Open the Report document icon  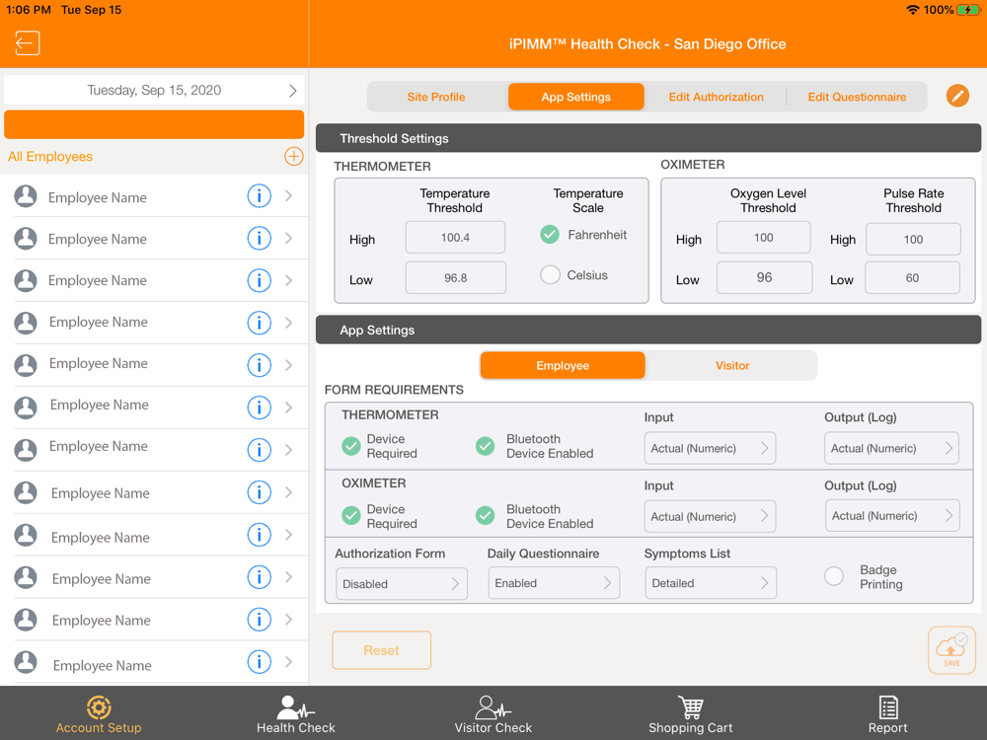coord(888,707)
